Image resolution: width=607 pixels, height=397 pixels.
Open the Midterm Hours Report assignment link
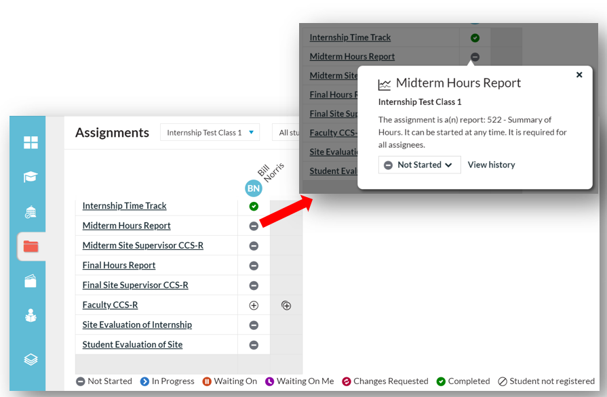tap(126, 226)
